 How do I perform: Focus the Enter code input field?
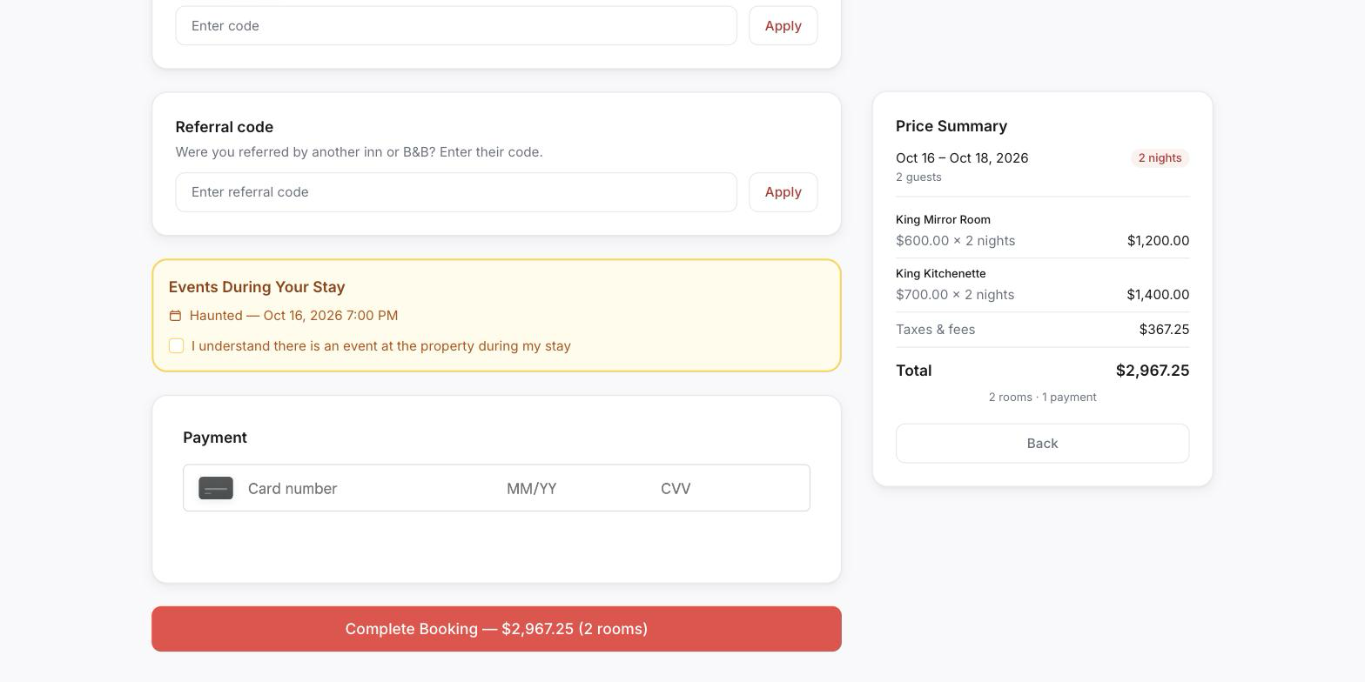(x=456, y=26)
